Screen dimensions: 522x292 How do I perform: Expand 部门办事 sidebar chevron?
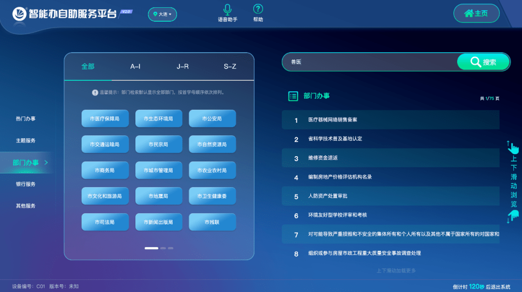(x=46, y=162)
